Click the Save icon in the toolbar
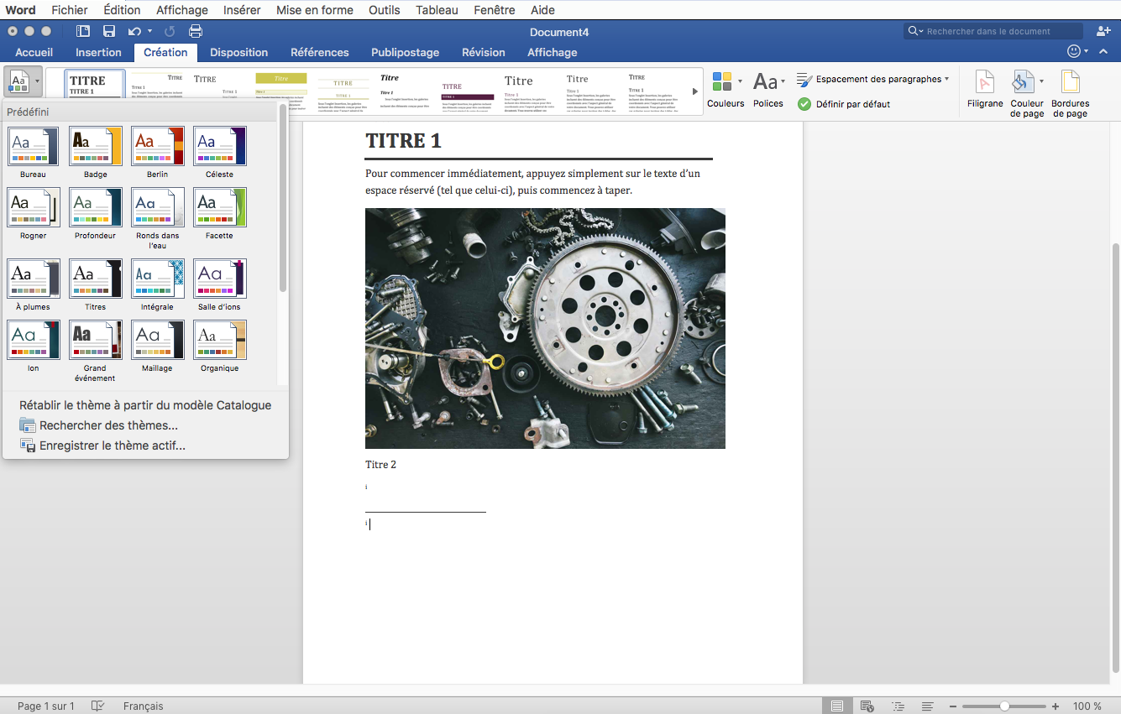The width and height of the screenshot is (1121, 714). pos(109,30)
